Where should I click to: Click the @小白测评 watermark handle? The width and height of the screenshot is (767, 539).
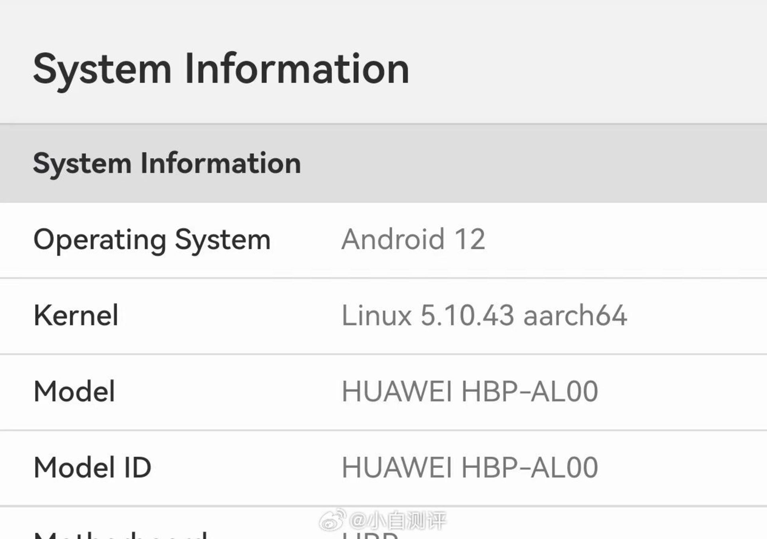398,521
